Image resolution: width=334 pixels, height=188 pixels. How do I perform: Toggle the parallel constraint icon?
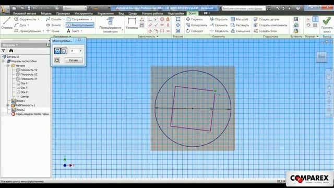[x=150, y=25]
